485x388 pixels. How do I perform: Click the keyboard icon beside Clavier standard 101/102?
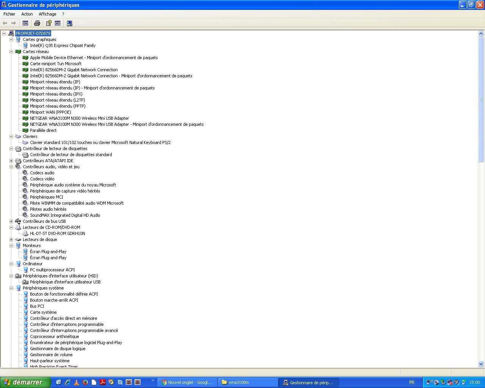pos(25,142)
